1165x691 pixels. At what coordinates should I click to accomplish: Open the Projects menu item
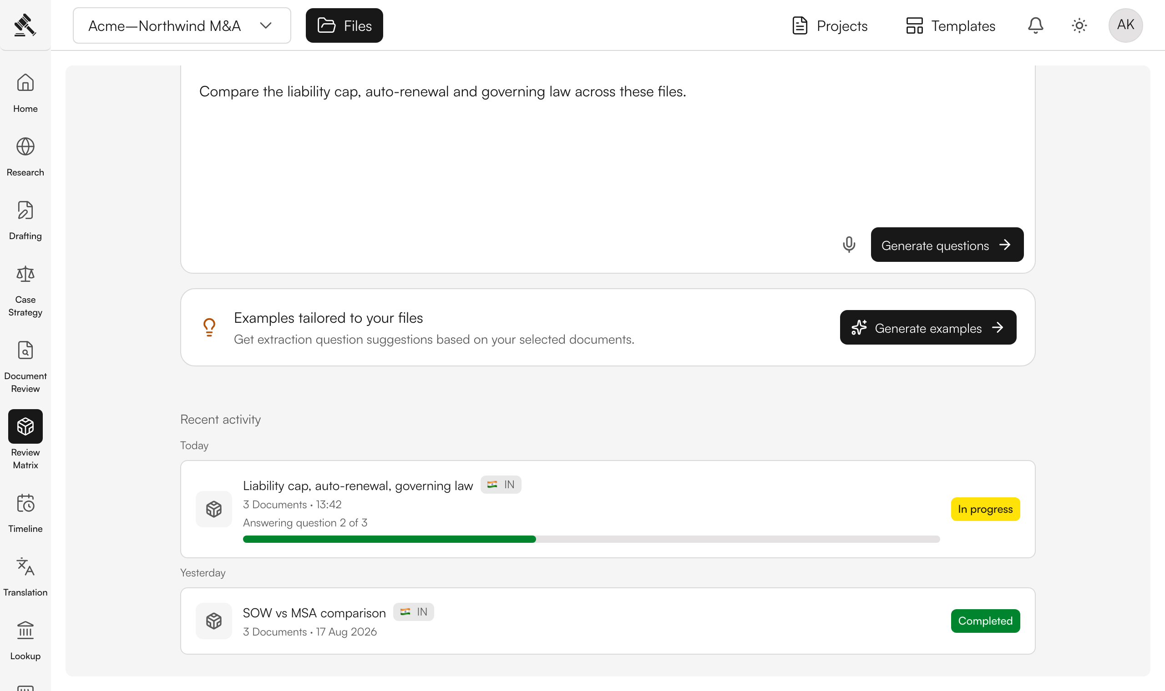pos(830,25)
